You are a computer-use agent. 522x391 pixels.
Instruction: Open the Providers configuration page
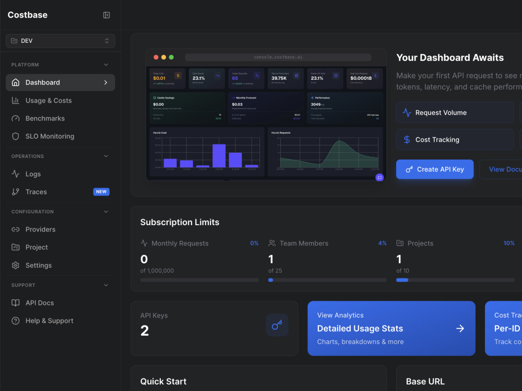60,229
